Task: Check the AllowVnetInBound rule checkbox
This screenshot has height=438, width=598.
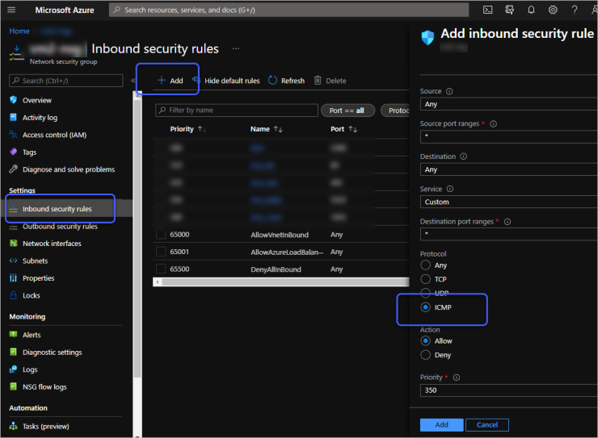Action: (161, 235)
